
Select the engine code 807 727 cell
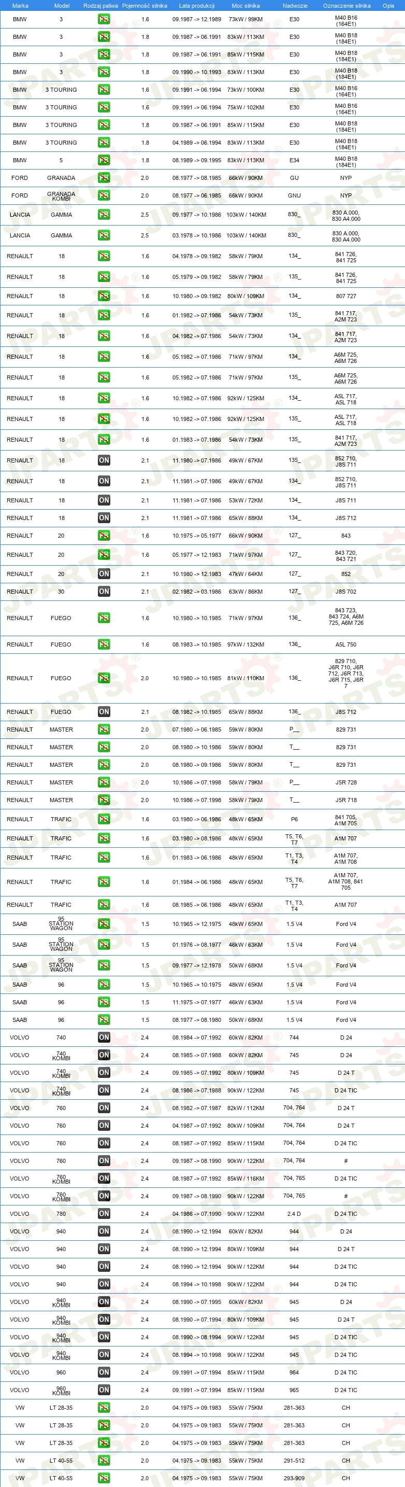click(x=346, y=296)
